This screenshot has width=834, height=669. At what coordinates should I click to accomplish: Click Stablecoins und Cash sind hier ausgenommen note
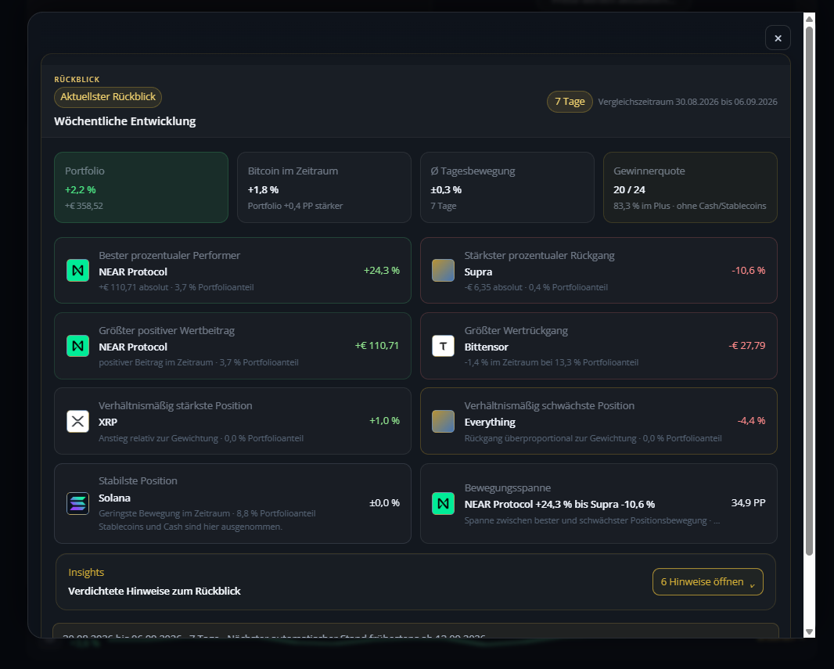(190, 527)
